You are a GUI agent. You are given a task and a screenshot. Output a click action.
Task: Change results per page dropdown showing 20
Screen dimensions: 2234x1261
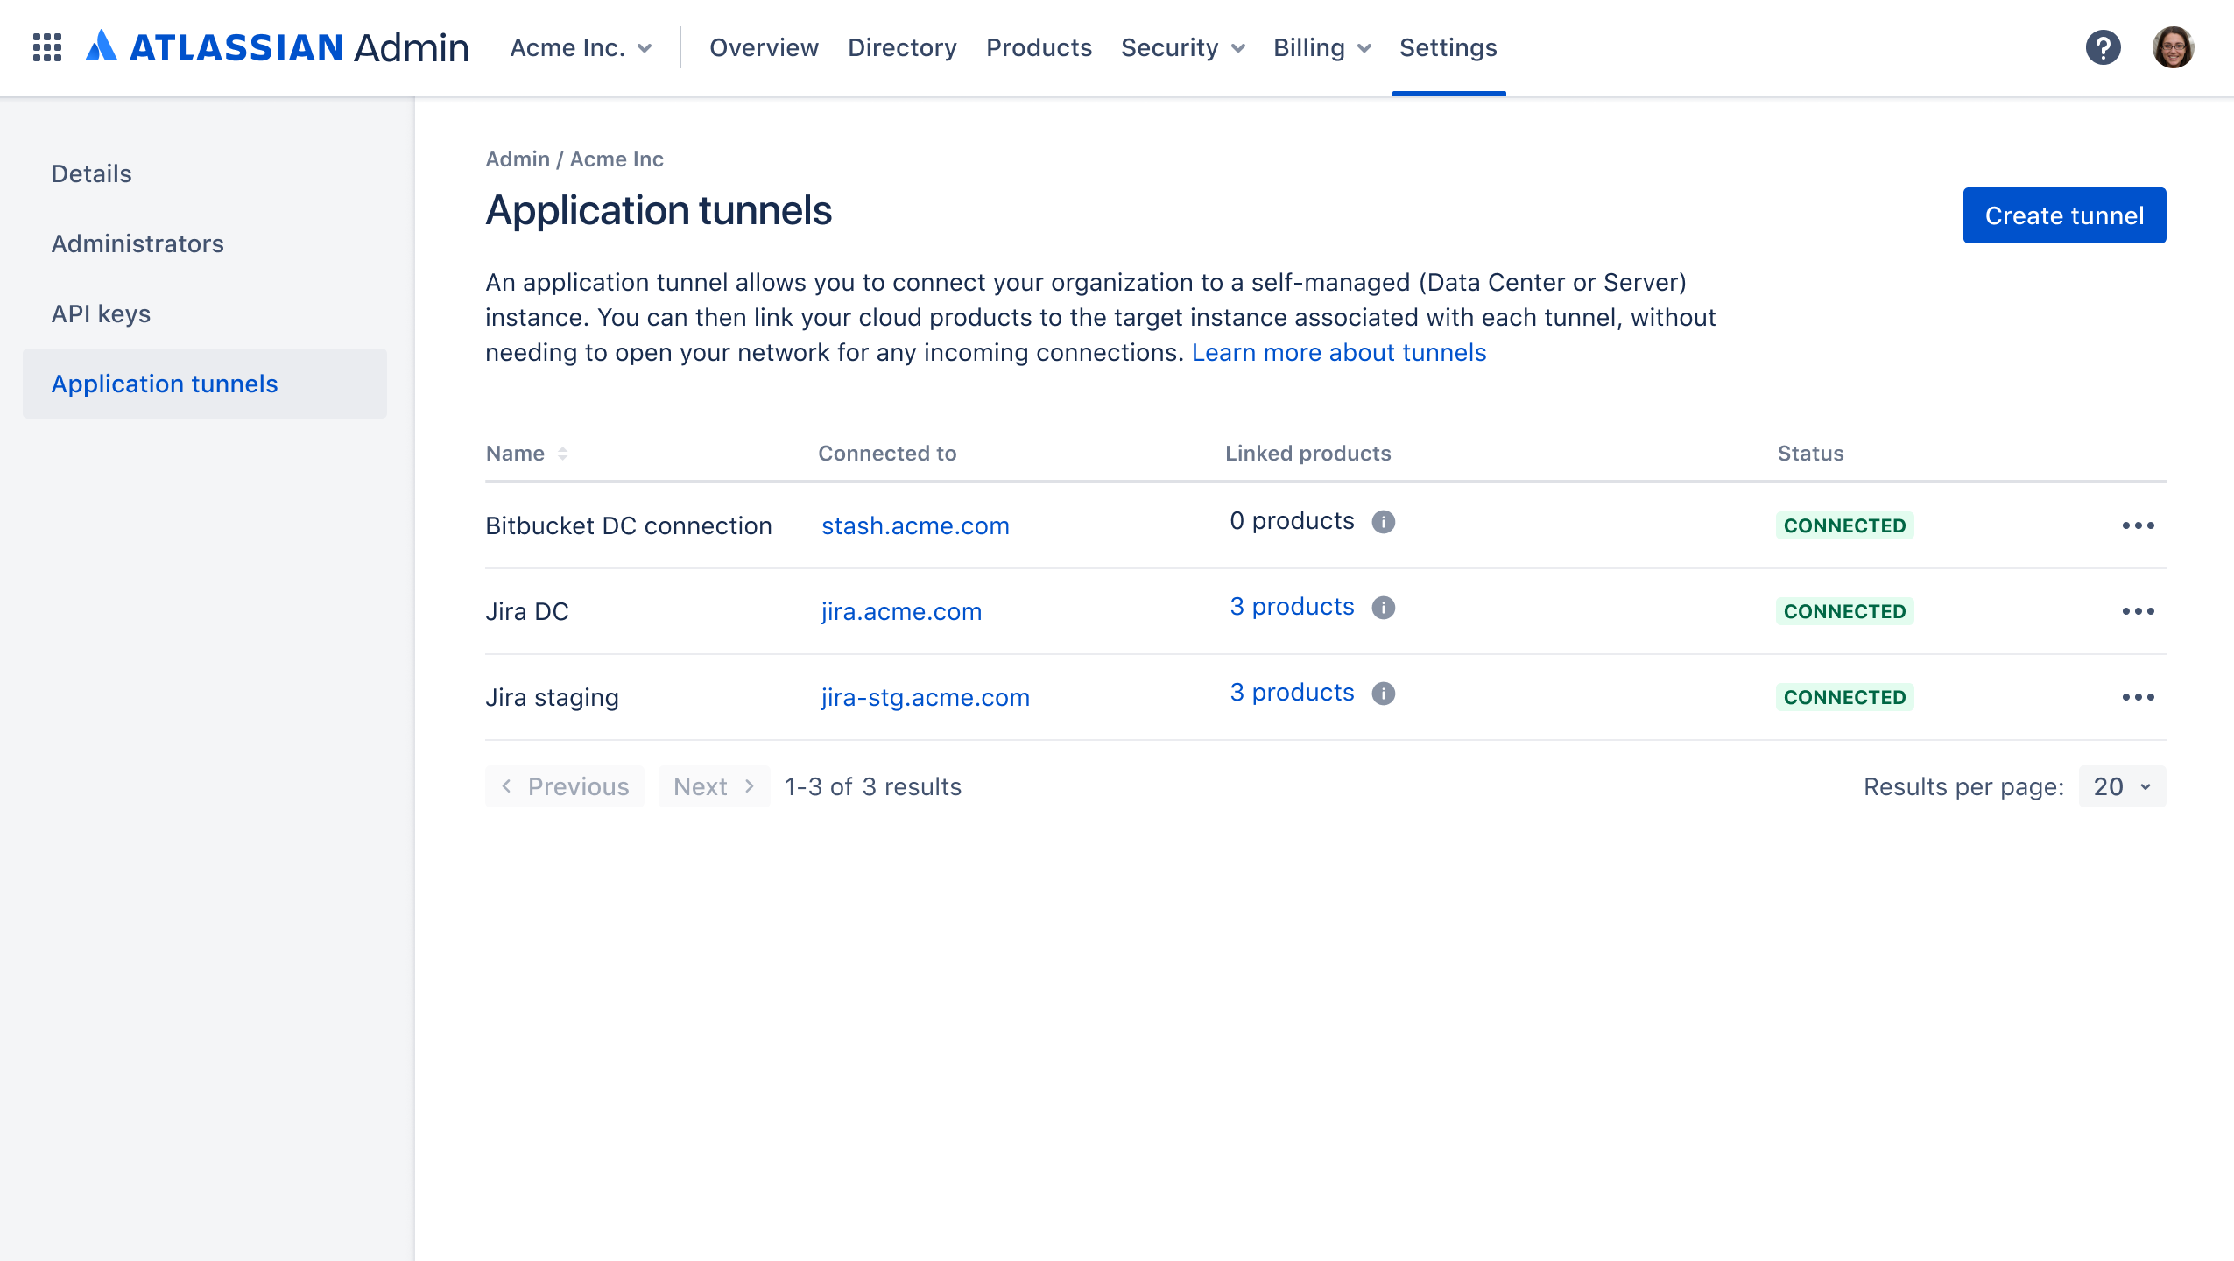coord(2122,786)
